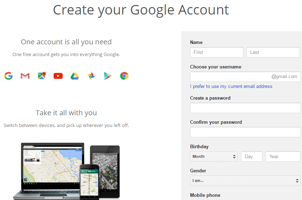Focus the First name field
The height and width of the screenshot is (200, 302).
tap(217, 52)
